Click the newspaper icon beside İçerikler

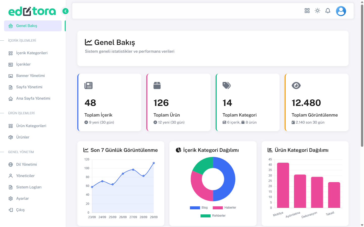(x=11, y=65)
